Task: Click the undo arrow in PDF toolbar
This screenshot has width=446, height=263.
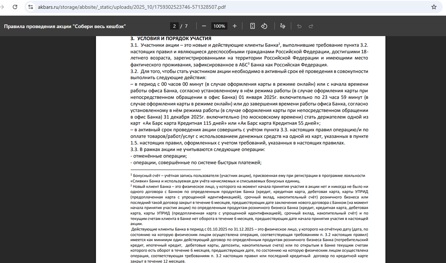Action: tap(299, 26)
